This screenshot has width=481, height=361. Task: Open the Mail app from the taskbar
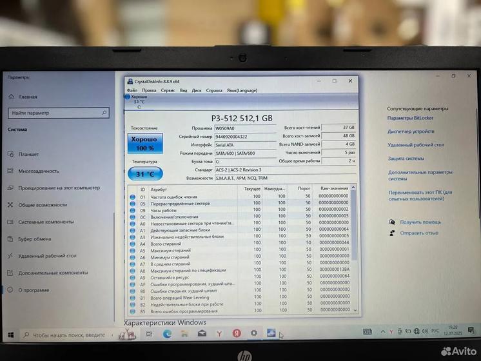[202, 333]
